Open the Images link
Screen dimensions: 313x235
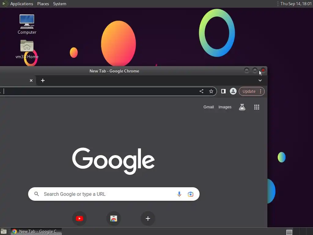(225, 107)
